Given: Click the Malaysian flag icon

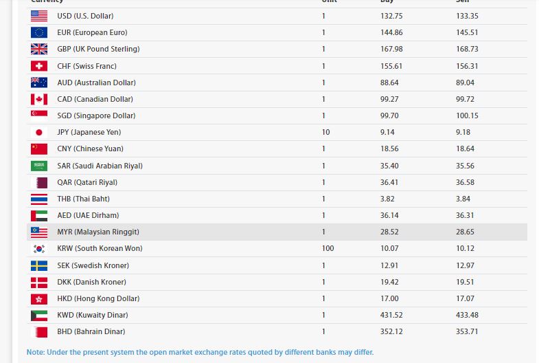Looking at the screenshot, I should [39, 232].
